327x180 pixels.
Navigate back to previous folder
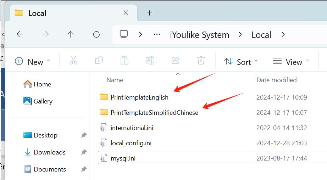(20, 34)
